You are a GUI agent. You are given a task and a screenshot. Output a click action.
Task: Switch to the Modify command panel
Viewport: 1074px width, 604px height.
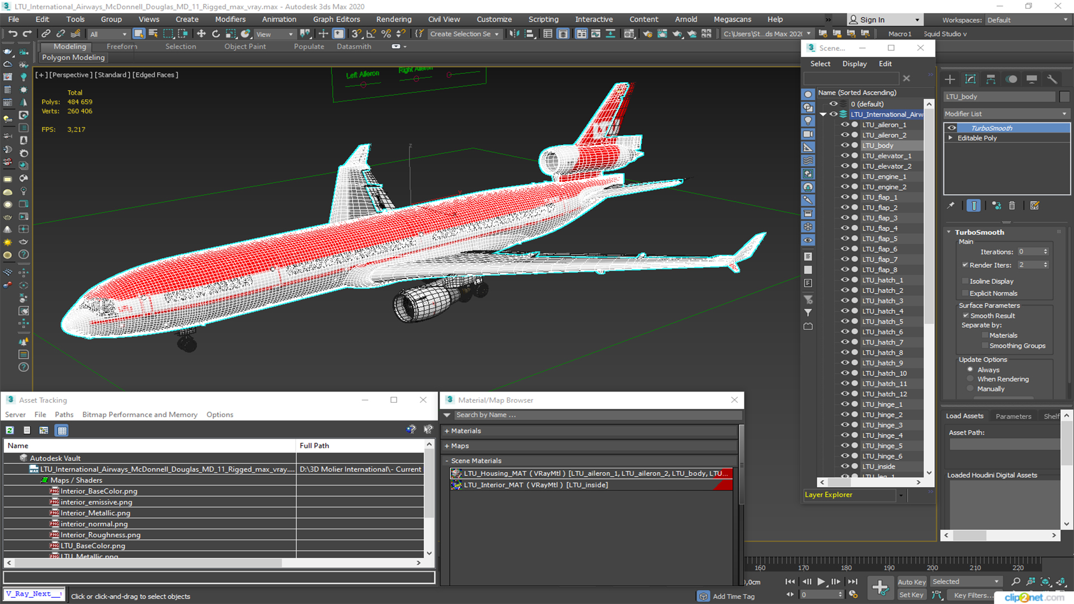[x=971, y=79]
